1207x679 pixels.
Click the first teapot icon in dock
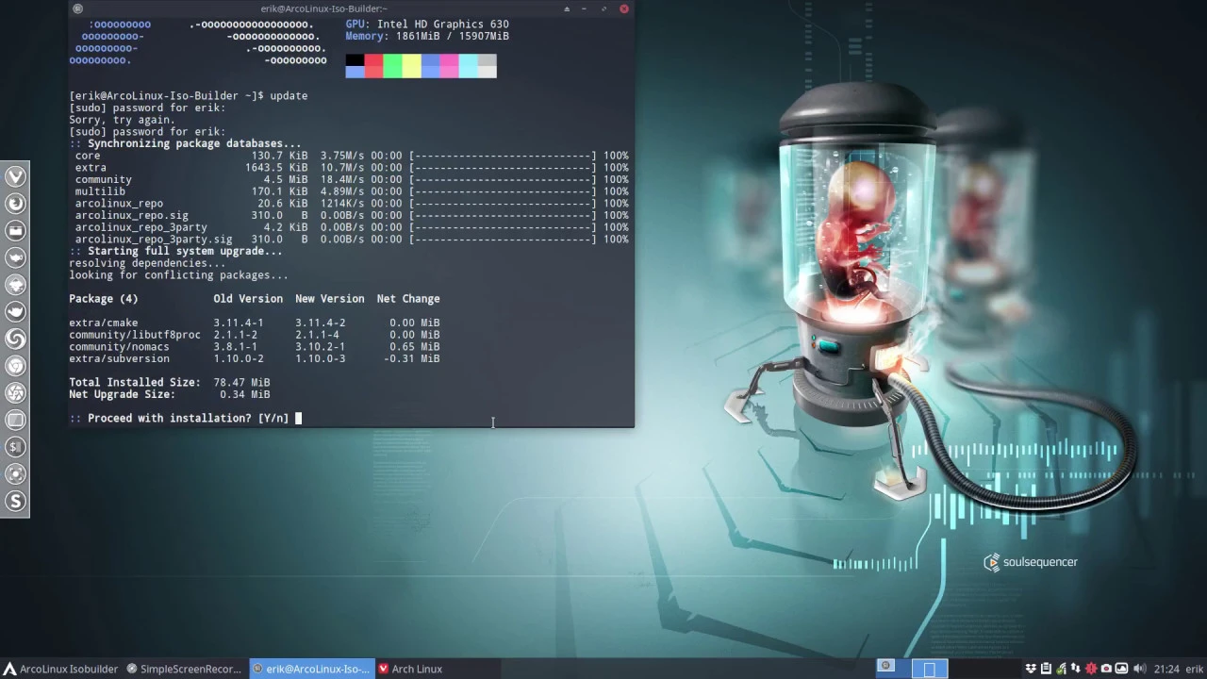tap(15, 257)
